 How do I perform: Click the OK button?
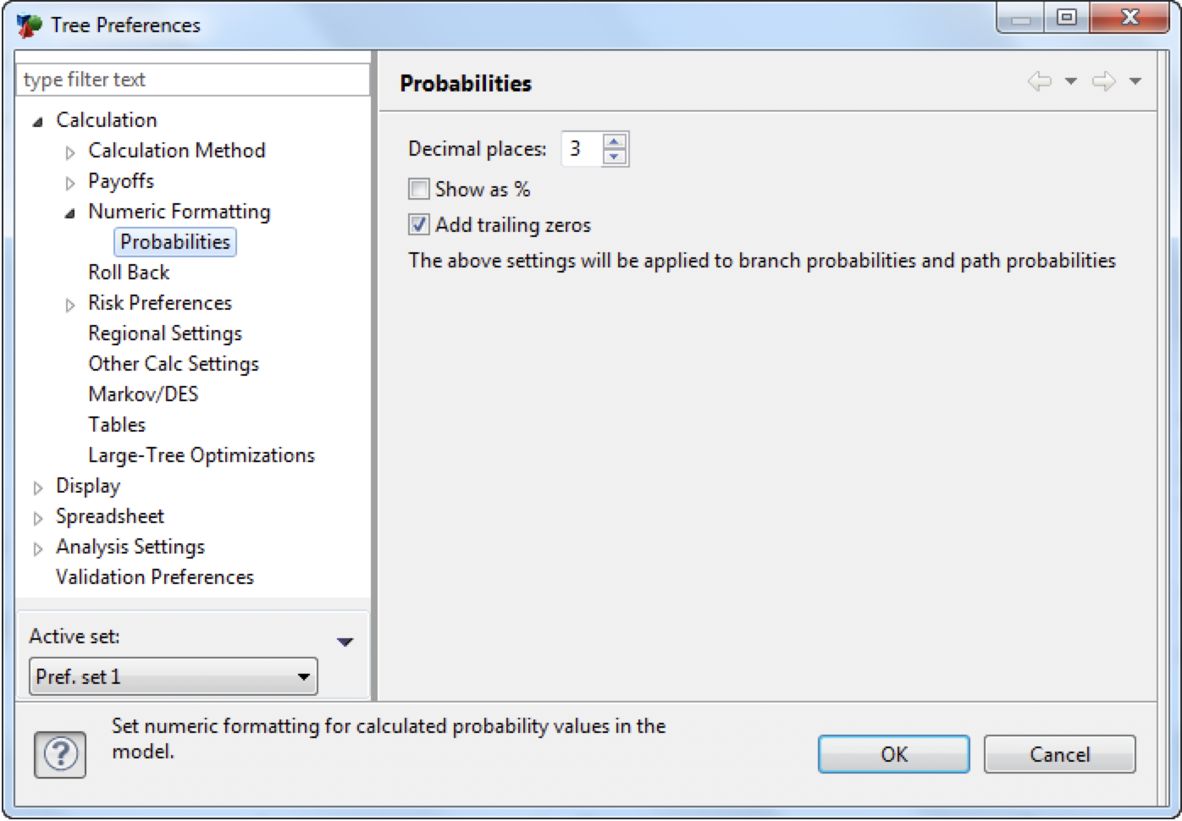coord(893,754)
